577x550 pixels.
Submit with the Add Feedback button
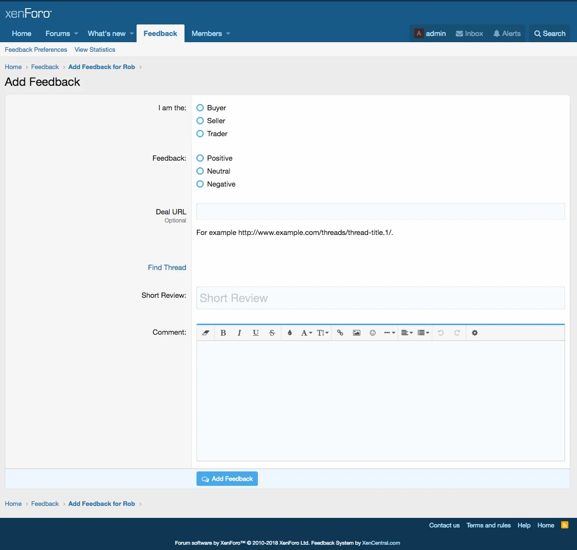[x=227, y=479]
